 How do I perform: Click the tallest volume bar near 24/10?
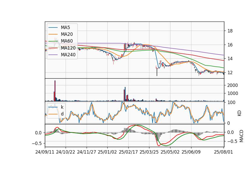coord(55,91)
